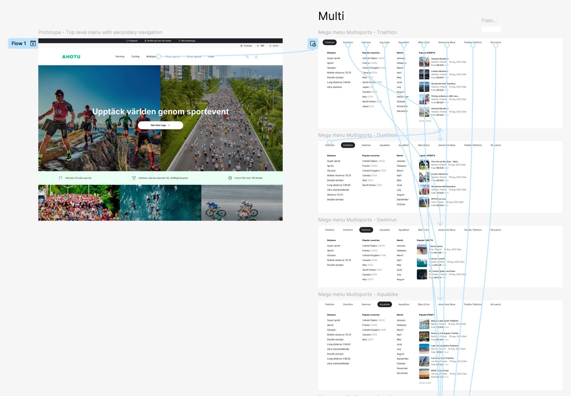571x396 pixels.
Task: Click the globe icon beside Event från över 193 länder
Action: (x=230, y=178)
